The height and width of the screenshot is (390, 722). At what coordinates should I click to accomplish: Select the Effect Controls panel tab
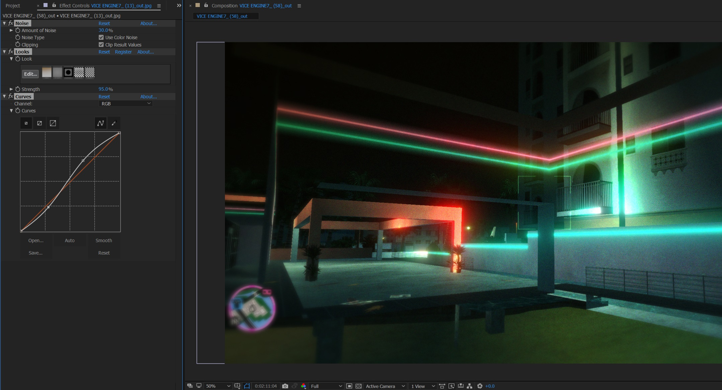tap(105, 6)
